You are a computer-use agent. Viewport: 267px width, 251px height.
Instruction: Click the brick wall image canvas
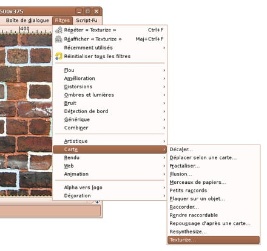click(x=26, y=114)
